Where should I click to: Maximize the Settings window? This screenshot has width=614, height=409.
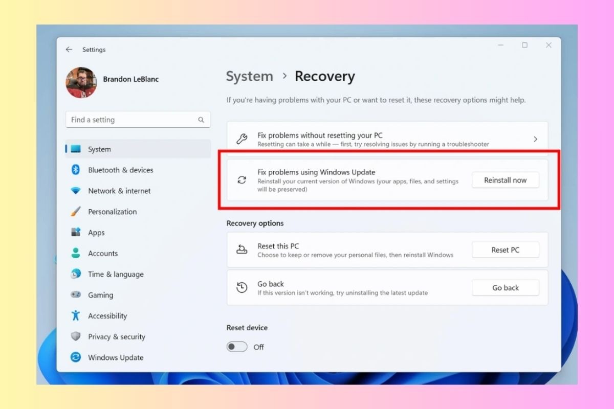[x=524, y=46]
